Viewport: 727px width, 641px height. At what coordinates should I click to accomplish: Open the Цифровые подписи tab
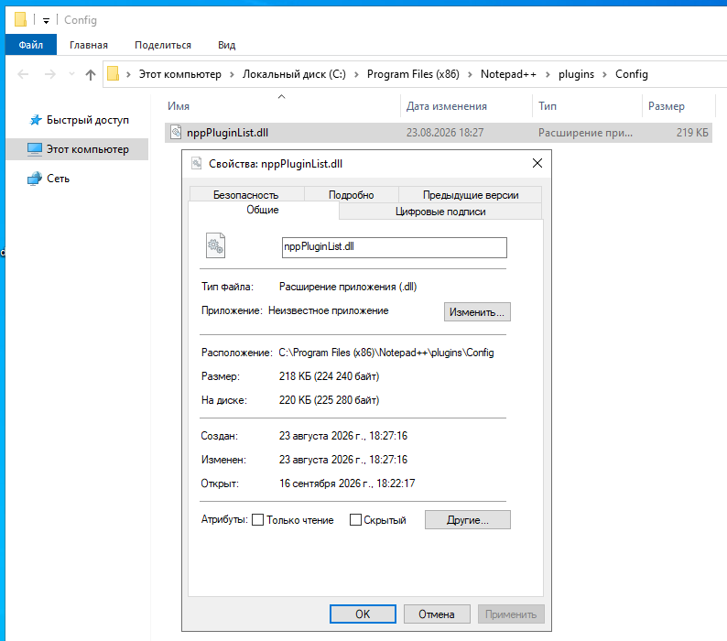pos(440,212)
